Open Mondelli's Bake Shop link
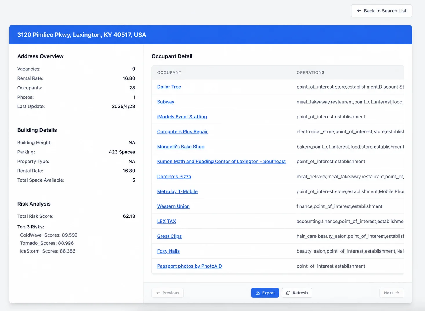The image size is (425, 311). click(181, 147)
